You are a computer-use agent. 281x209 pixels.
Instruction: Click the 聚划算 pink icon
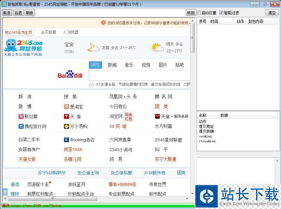pos(21,117)
